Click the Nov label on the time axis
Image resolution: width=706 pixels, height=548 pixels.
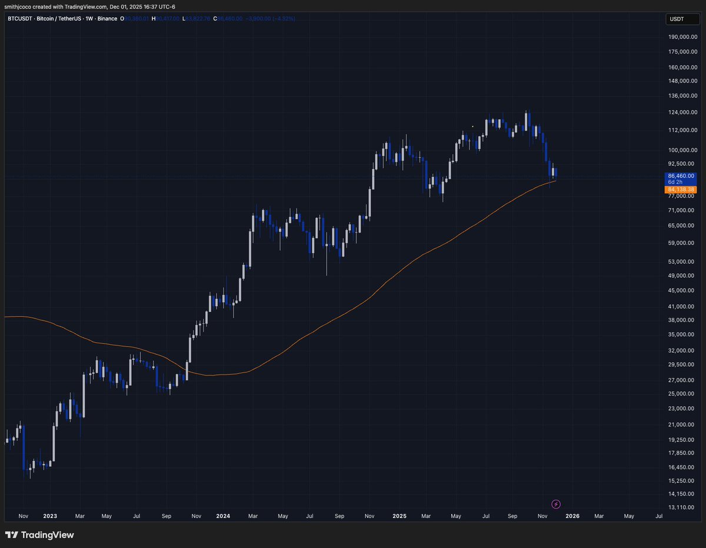(x=23, y=516)
